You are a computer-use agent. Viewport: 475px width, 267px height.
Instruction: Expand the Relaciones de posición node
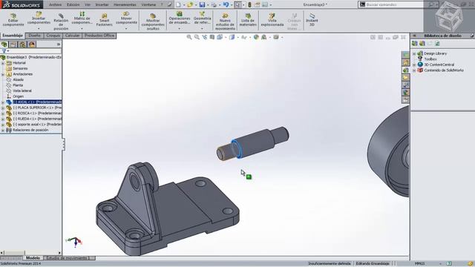(x=3, y=131)
